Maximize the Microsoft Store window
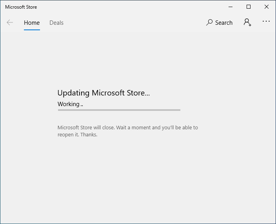Screen dimensions: 276x224 coord(249,7)
